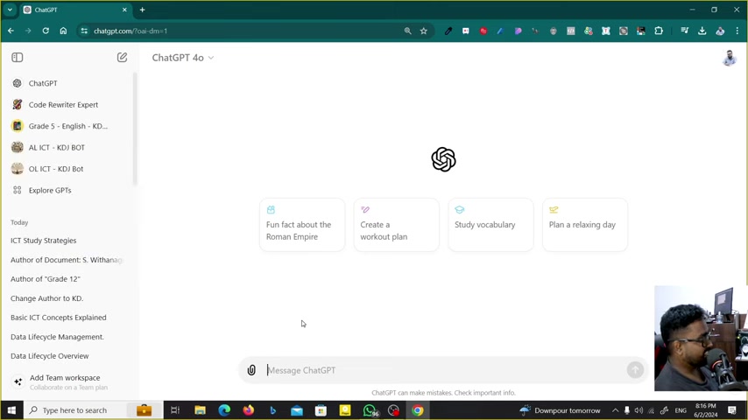
Task: Open the Microsoft Store taskbar icon
Action: tap(321, 410)
